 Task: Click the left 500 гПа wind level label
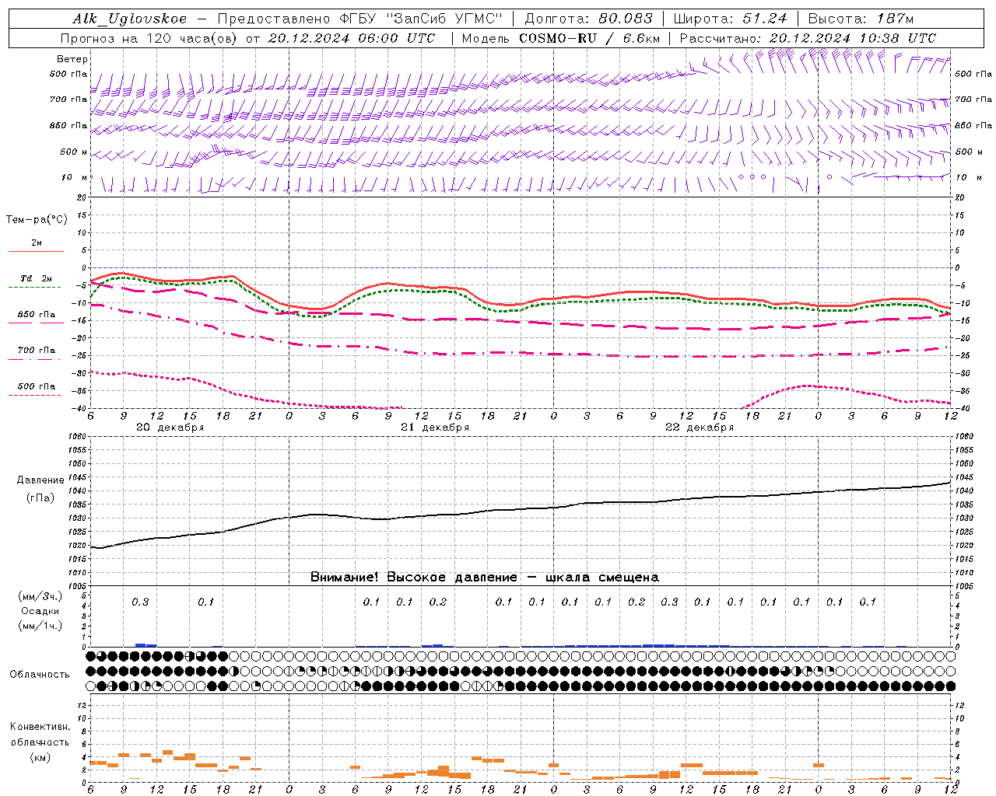68,74
